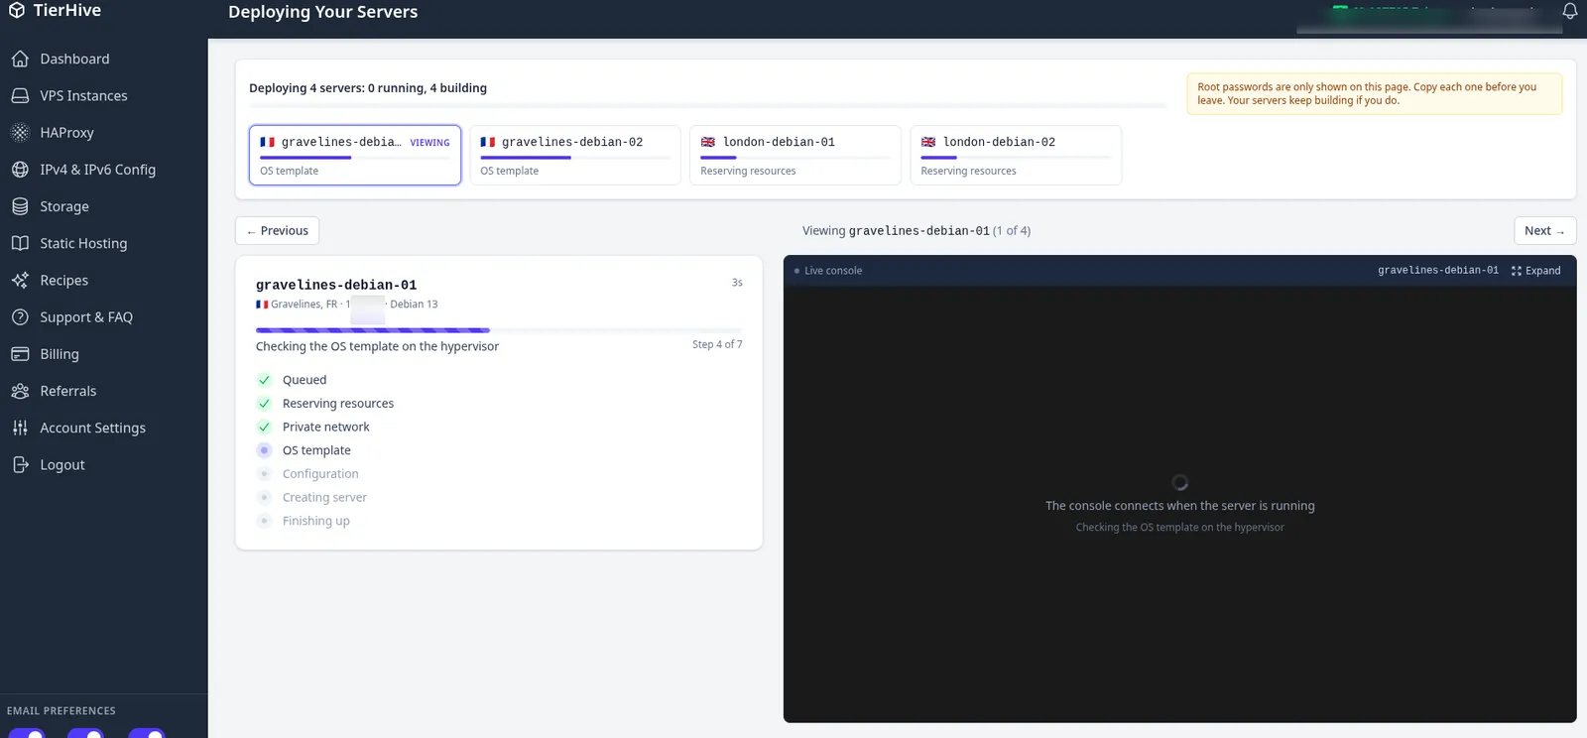Click the Queued step checkmark
1587x738 pixels.
(264, 380)
